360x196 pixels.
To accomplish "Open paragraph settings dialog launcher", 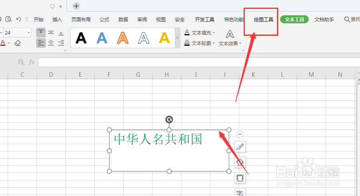I will [x=65, y=50].
